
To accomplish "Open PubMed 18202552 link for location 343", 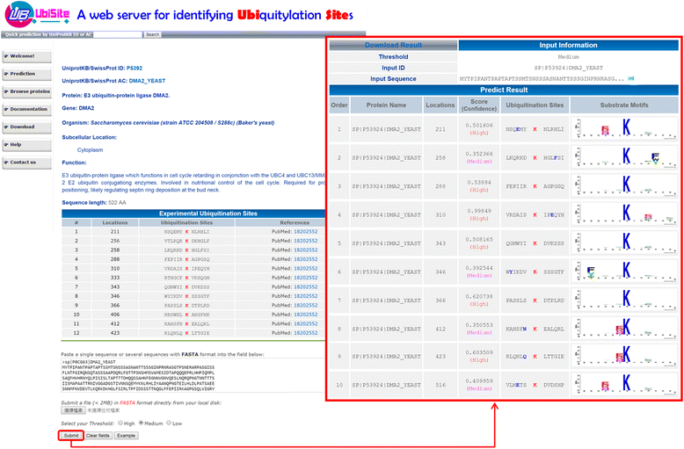I will coord(305,286).
